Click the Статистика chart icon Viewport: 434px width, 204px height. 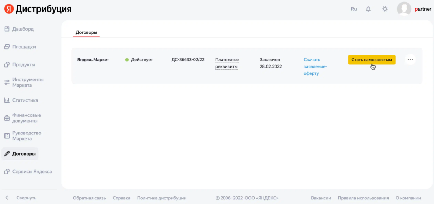tap(7, 100)
